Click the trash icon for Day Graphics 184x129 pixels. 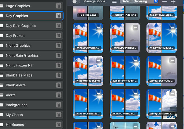[59, 16]
